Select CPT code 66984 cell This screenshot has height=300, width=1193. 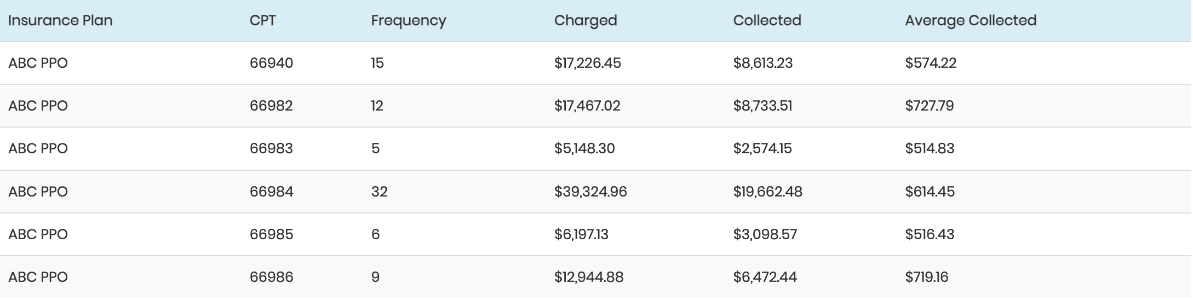271,192
